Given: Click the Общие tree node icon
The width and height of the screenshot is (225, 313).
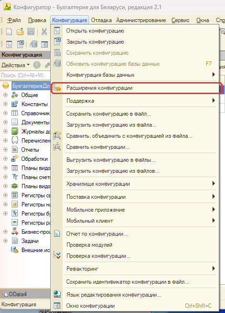Looking at the screenshot, I should click(14, 95).
